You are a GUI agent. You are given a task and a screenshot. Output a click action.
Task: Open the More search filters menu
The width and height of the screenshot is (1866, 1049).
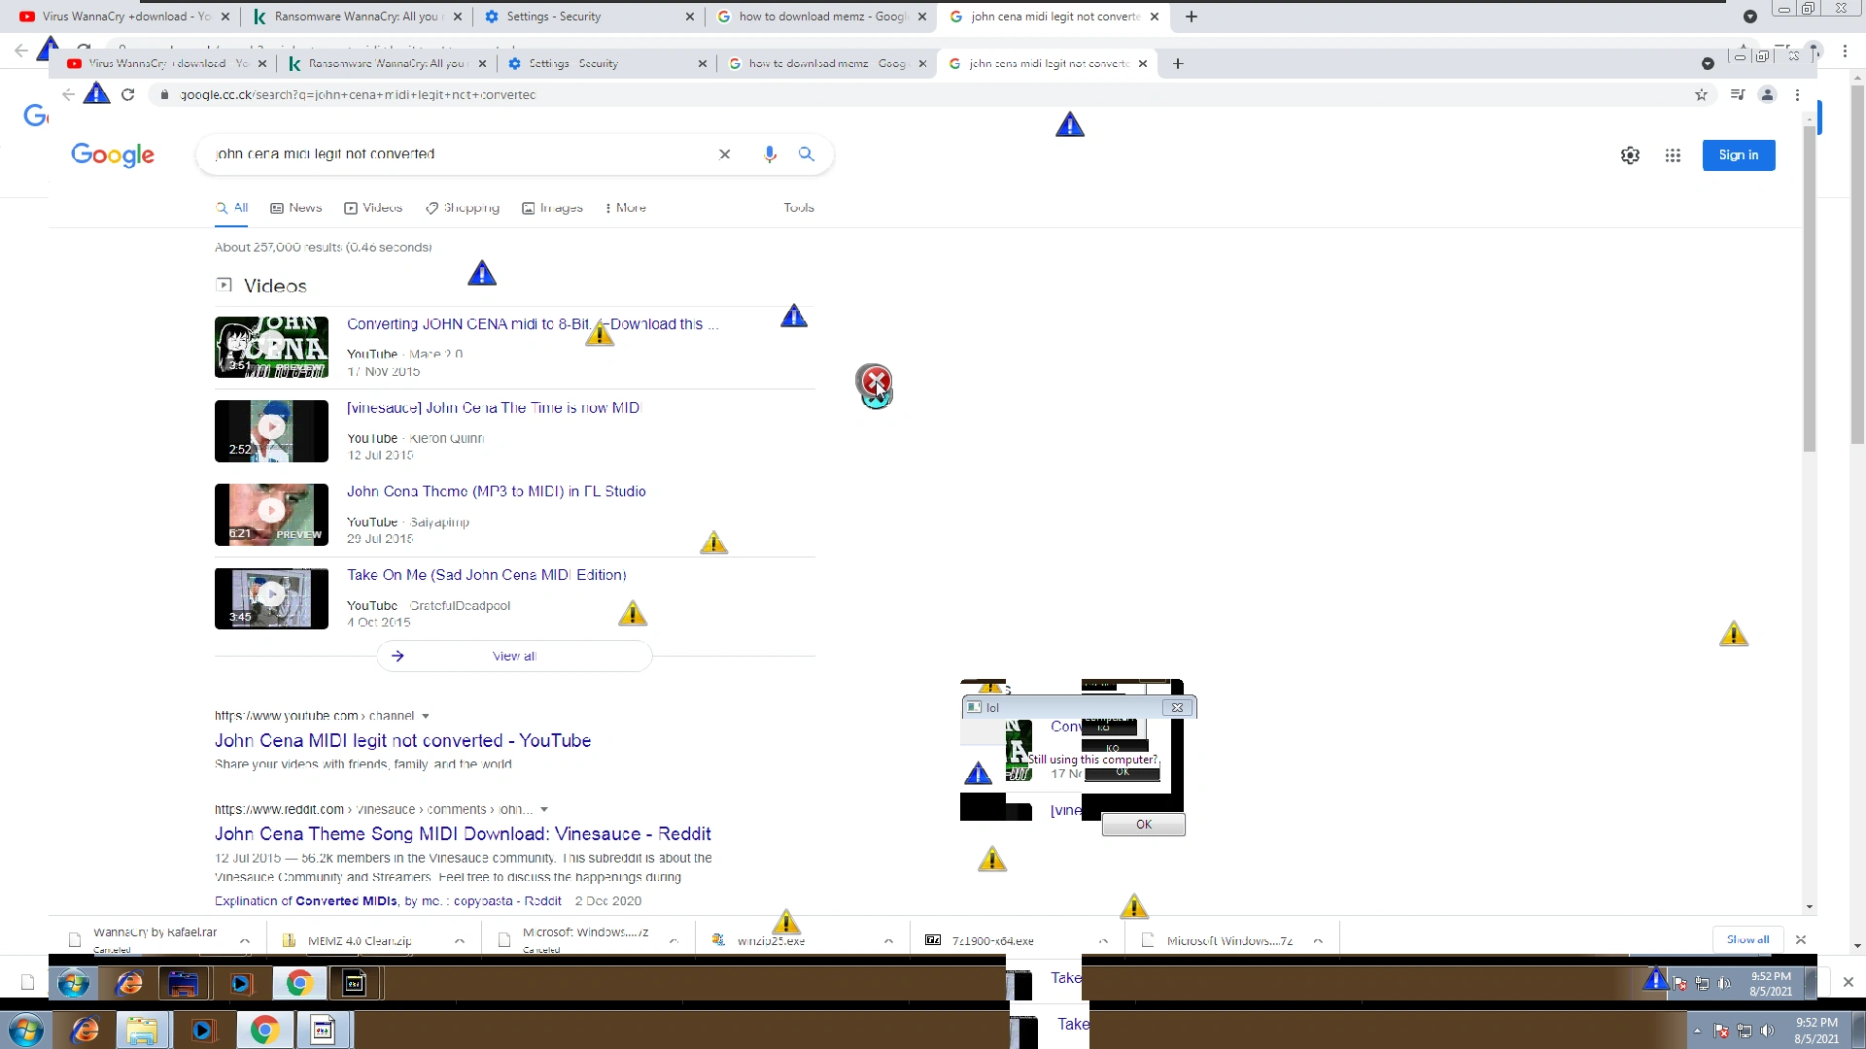[625, 208]
